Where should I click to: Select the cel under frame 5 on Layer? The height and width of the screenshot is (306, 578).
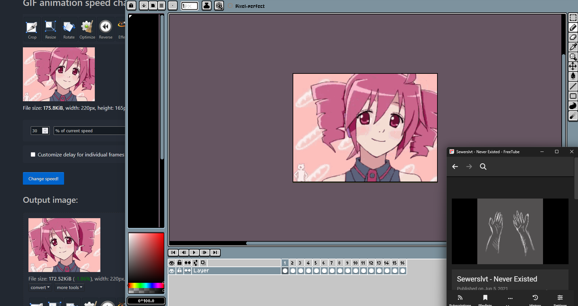click(316, 271)
